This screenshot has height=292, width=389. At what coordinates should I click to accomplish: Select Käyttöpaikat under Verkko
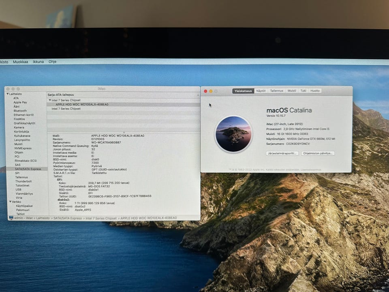coord(24,206)
